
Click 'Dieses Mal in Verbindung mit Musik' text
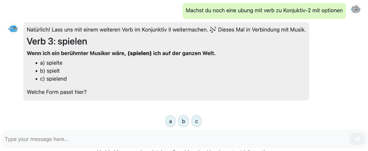pos(262,30)
